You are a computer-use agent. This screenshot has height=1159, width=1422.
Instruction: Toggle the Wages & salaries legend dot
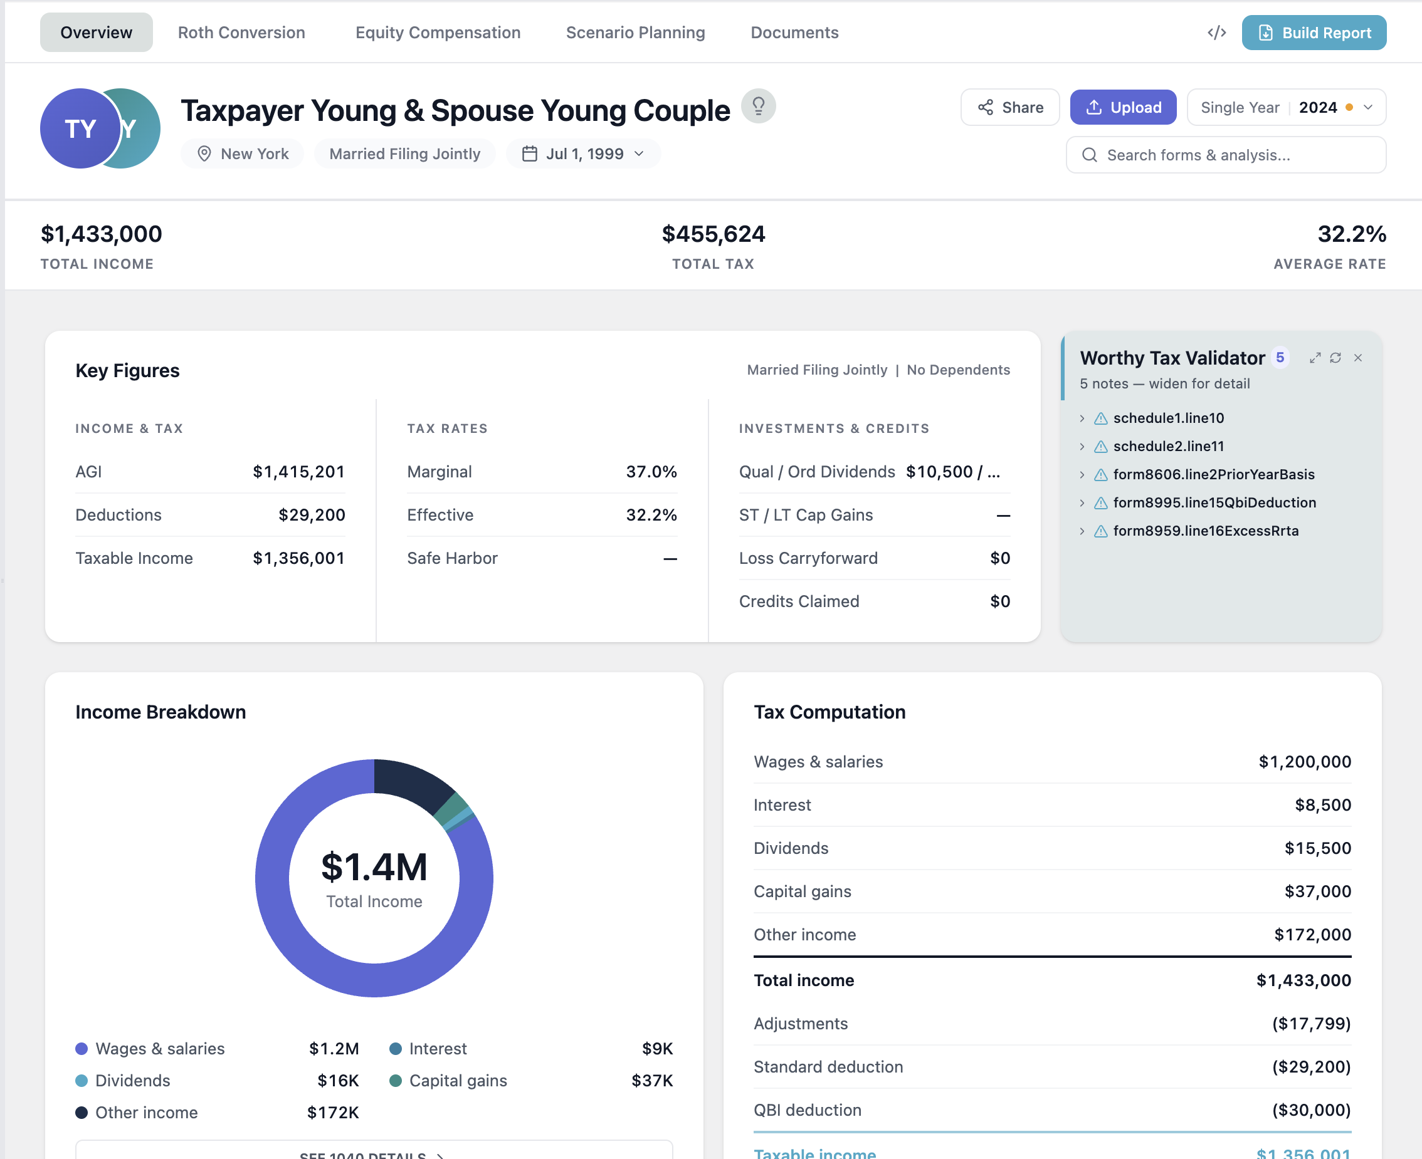pos(82,1048)
